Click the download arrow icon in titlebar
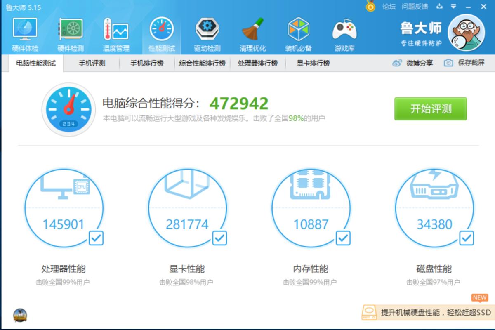 coord(438,7)
